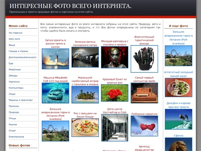
Task: Click the 'Любовные сердечки' title link
Action: pos(144,114)
